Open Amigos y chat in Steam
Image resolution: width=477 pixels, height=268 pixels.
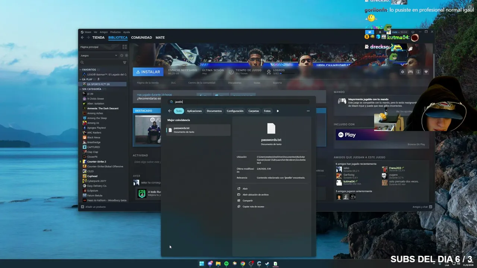tap(422, 207)
